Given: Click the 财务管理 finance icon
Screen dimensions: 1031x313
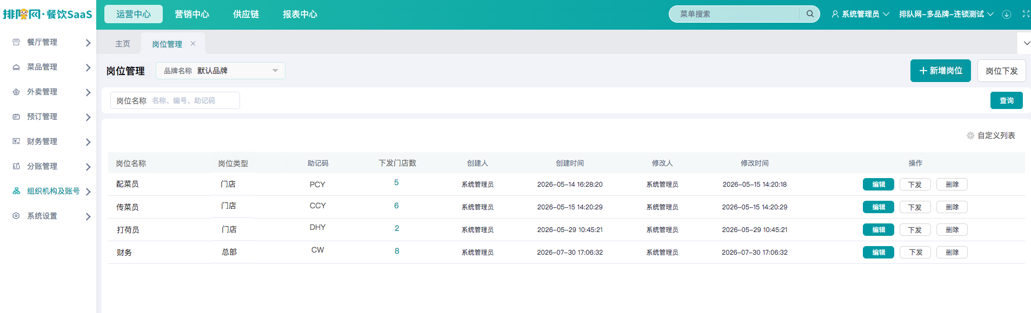Looking at the screenshot, I should (16, 141).
